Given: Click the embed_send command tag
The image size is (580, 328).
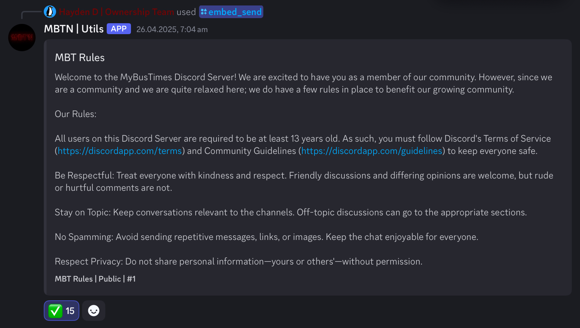Looking at the screenshot, I should (x=231, y=12).
